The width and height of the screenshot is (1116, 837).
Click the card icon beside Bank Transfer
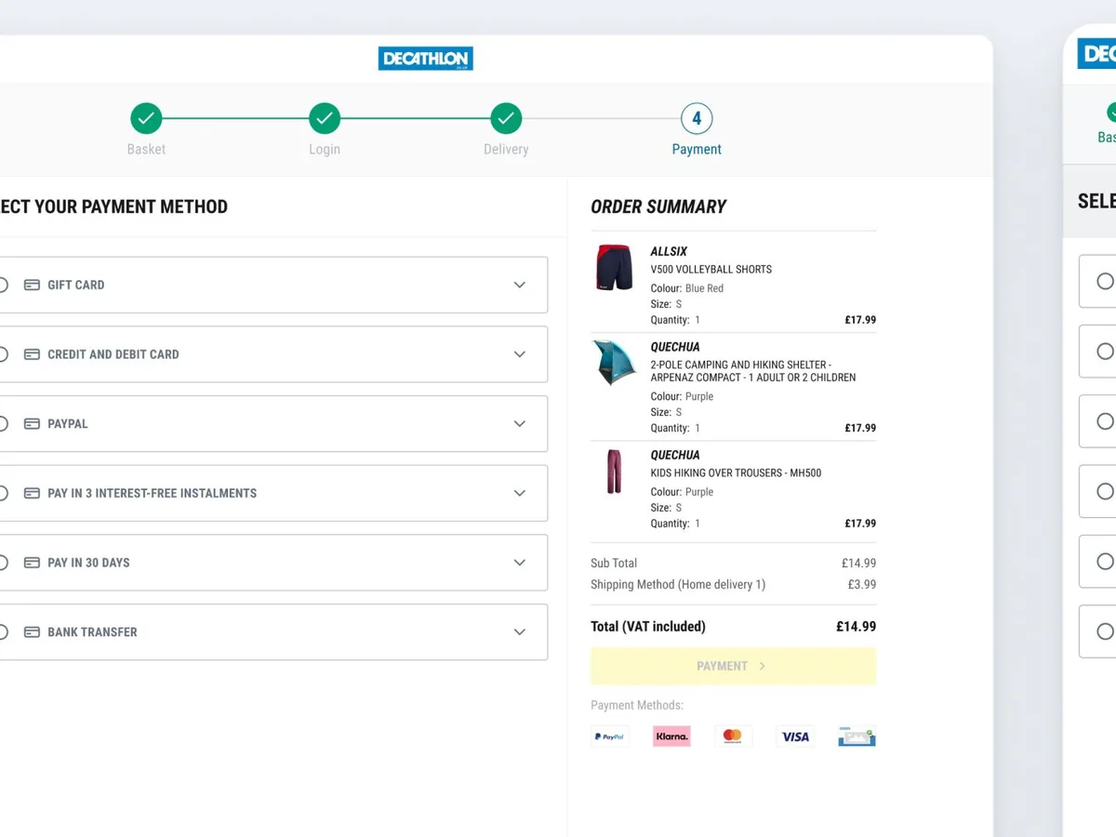pos(32,632)
